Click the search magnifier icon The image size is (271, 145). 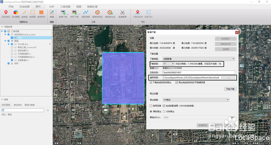[x=47, y=110]
